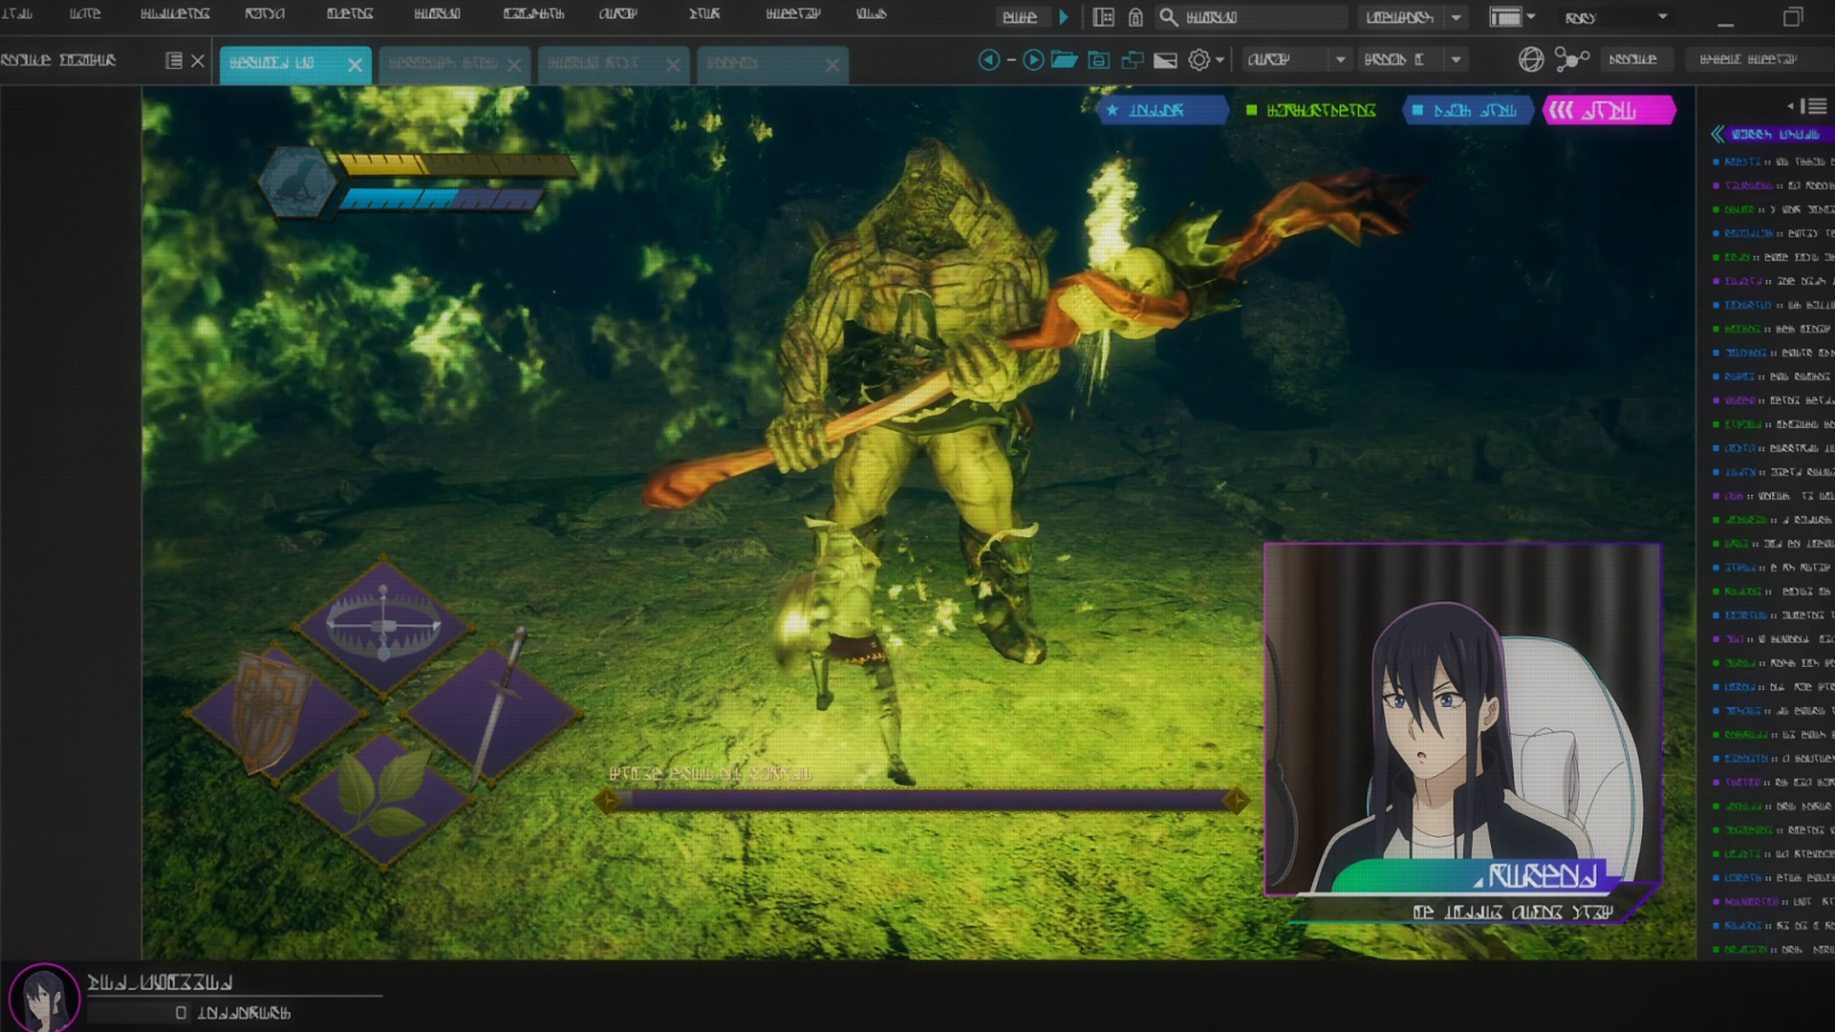Click the panel layout icon near lock
1835x1032 pixels.
pos(1103,17)
